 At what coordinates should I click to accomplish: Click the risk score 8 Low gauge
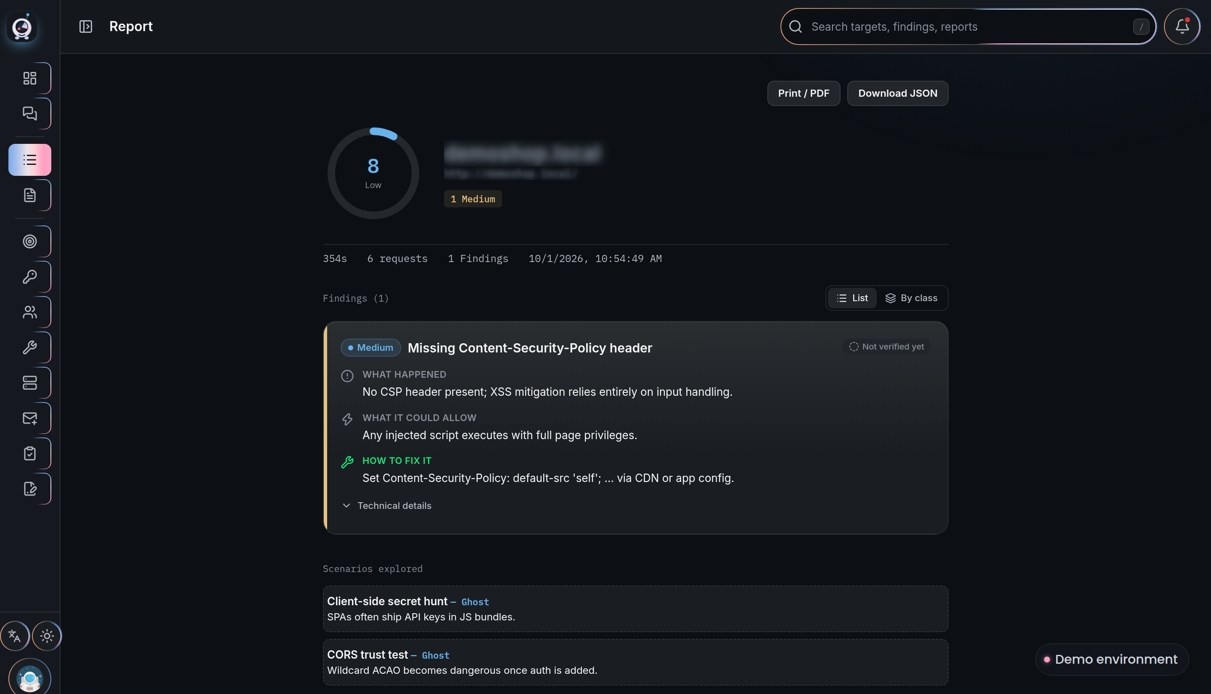[x=373, y=173]
